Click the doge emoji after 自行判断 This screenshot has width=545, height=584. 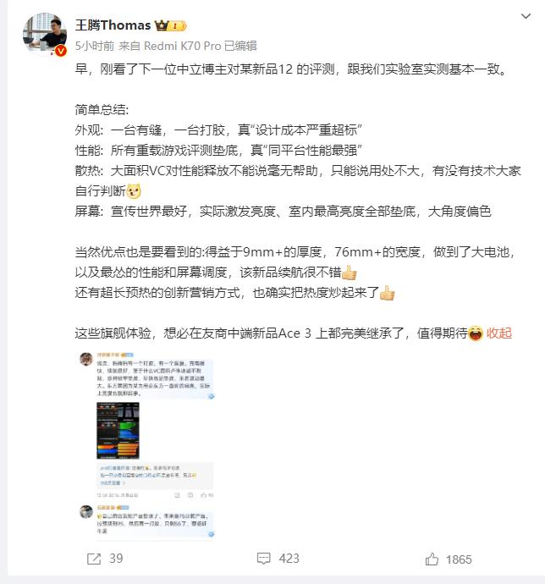(x=134, y=191)
